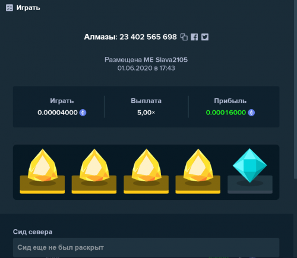Click the right-side vertical scrollbar

pyautogui.click(x=295, y=89)
